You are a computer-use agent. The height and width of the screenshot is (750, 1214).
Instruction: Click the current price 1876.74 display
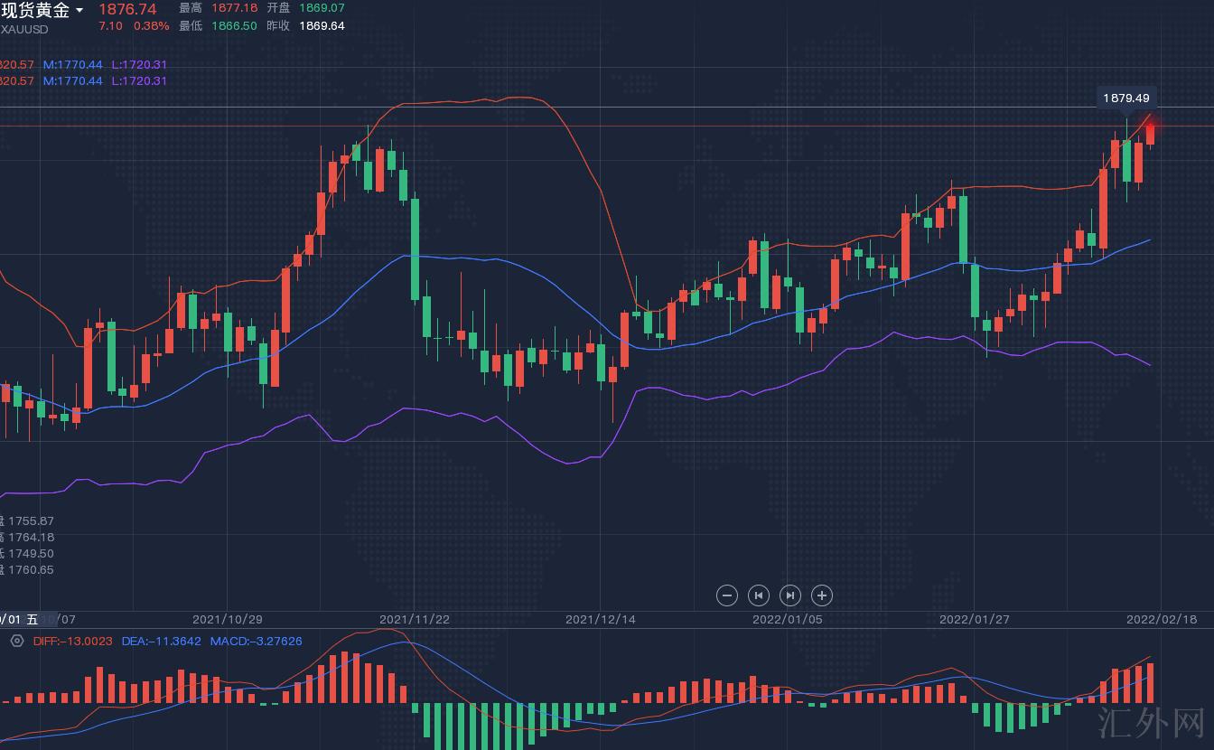coord(127,9)
